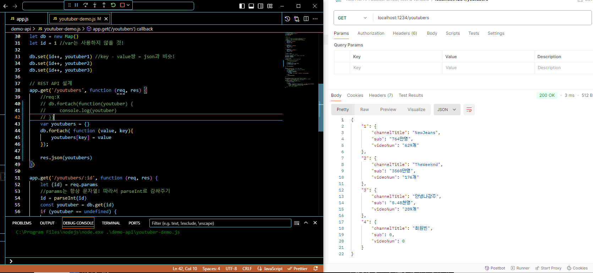Select the Params request tab in Postman
Screen dimensions: 593x273
(x=341, y=33)
